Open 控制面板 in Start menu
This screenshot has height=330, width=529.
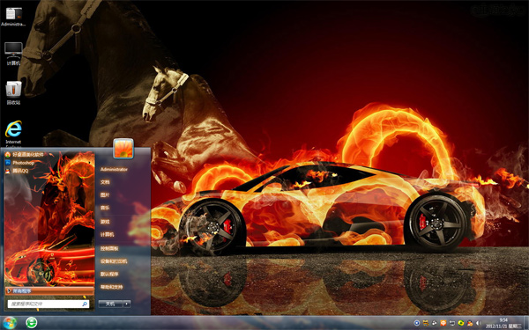[x=109, y=248]
